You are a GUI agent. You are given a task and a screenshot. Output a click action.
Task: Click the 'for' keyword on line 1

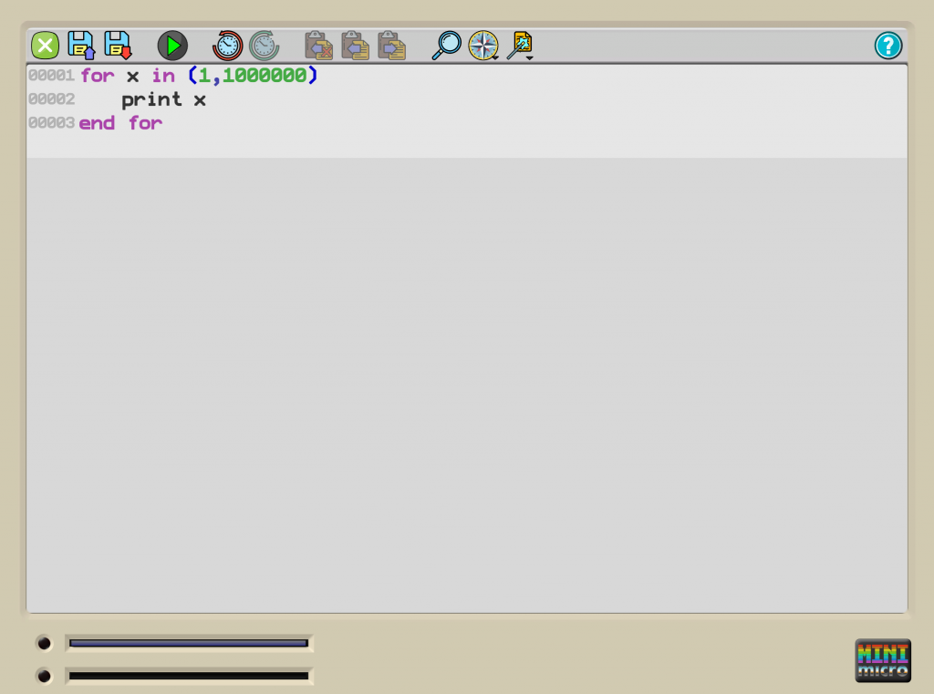point(98,76)
